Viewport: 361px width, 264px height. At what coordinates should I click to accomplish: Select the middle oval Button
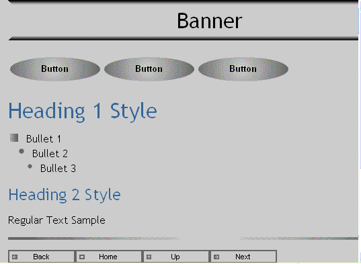coord(149,69)
